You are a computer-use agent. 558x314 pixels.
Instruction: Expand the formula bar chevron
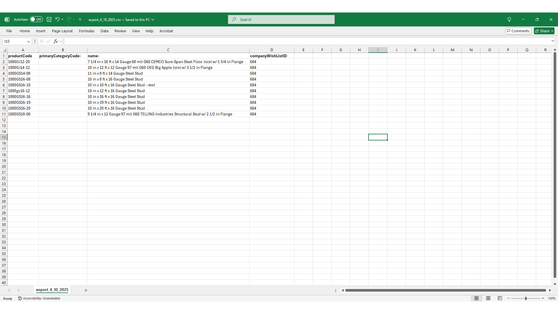553,41
